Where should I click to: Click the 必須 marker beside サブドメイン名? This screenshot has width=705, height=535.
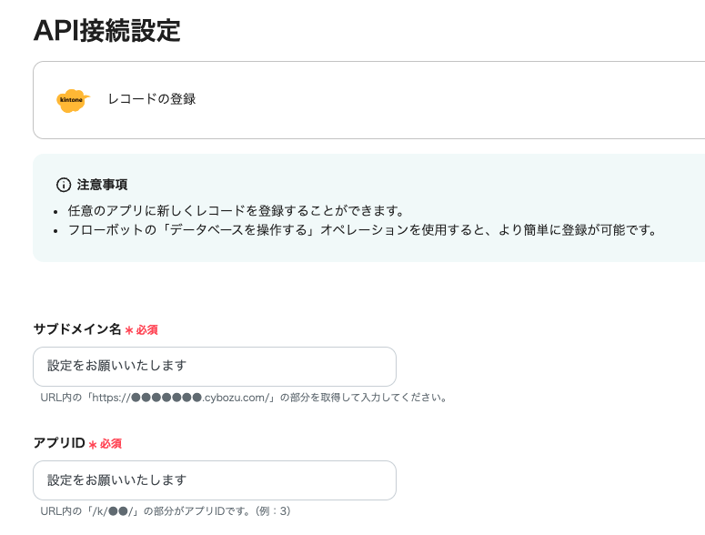coord(146,330)
